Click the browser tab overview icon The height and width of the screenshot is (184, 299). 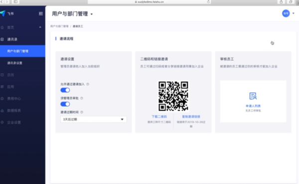click(291, 2)
